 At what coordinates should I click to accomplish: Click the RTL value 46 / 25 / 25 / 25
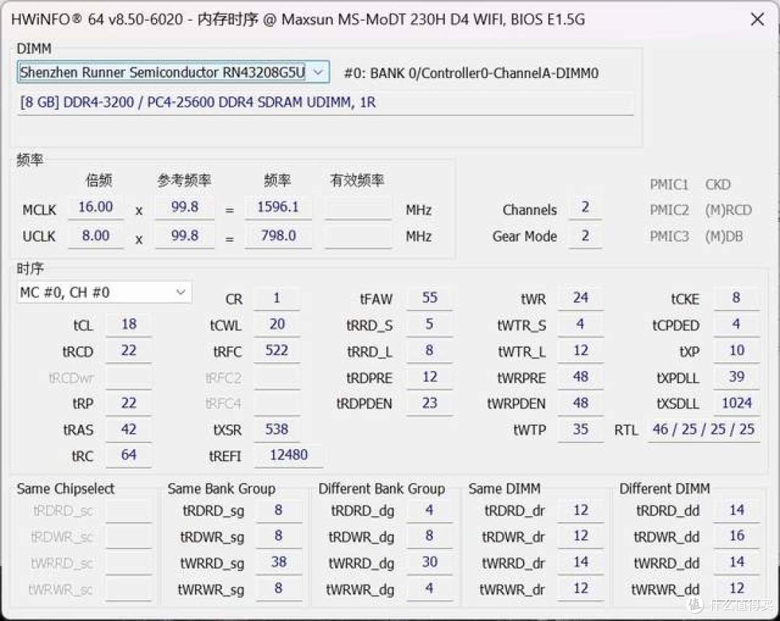pos(703,429)
